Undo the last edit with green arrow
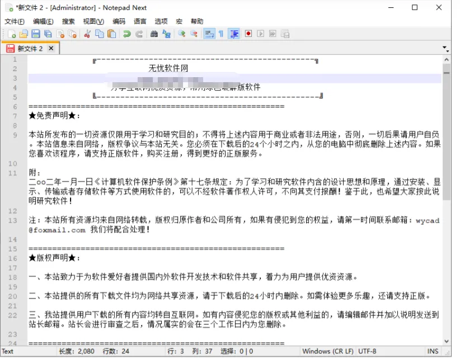460x360 pixels. click(x=126, y=34)
